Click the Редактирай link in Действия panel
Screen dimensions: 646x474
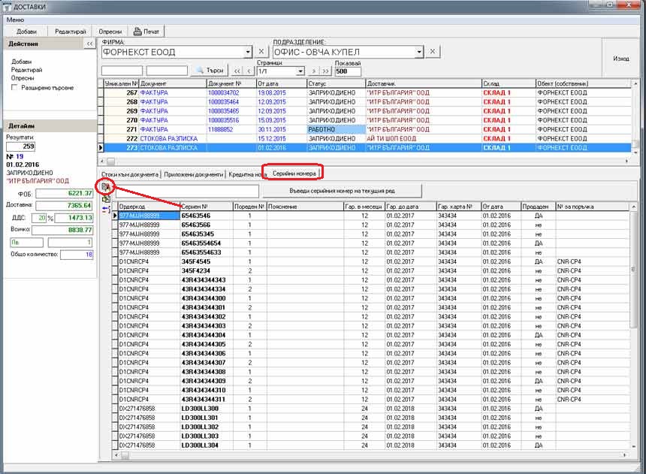[26, 70]
